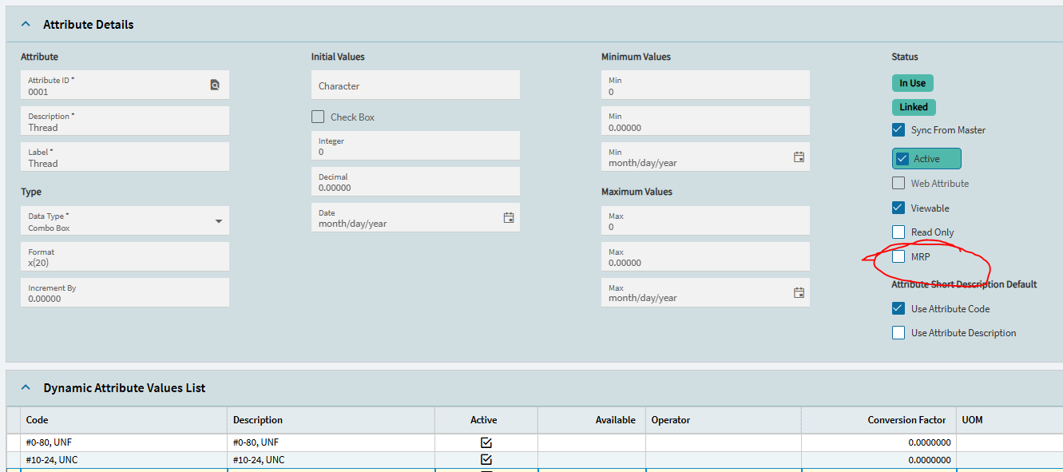Click into the Description field containing Thread
1063x472 pixels.
point(125,121)
